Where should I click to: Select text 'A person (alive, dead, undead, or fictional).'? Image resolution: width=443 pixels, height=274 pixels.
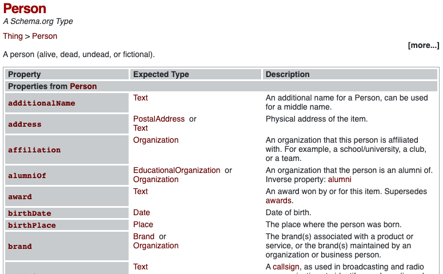pyautogui.click(x=79, y=54)
